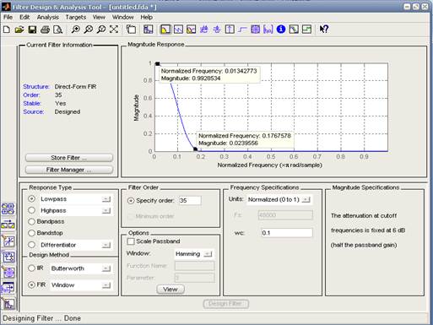Print the current analysis using the printer icon
This screenshot has width=433, height=325.
click(45, 30)
